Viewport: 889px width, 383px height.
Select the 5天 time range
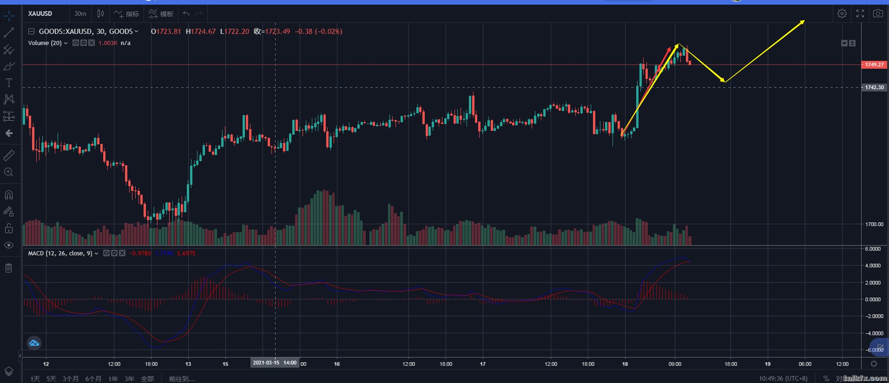(x=51, y=379)
